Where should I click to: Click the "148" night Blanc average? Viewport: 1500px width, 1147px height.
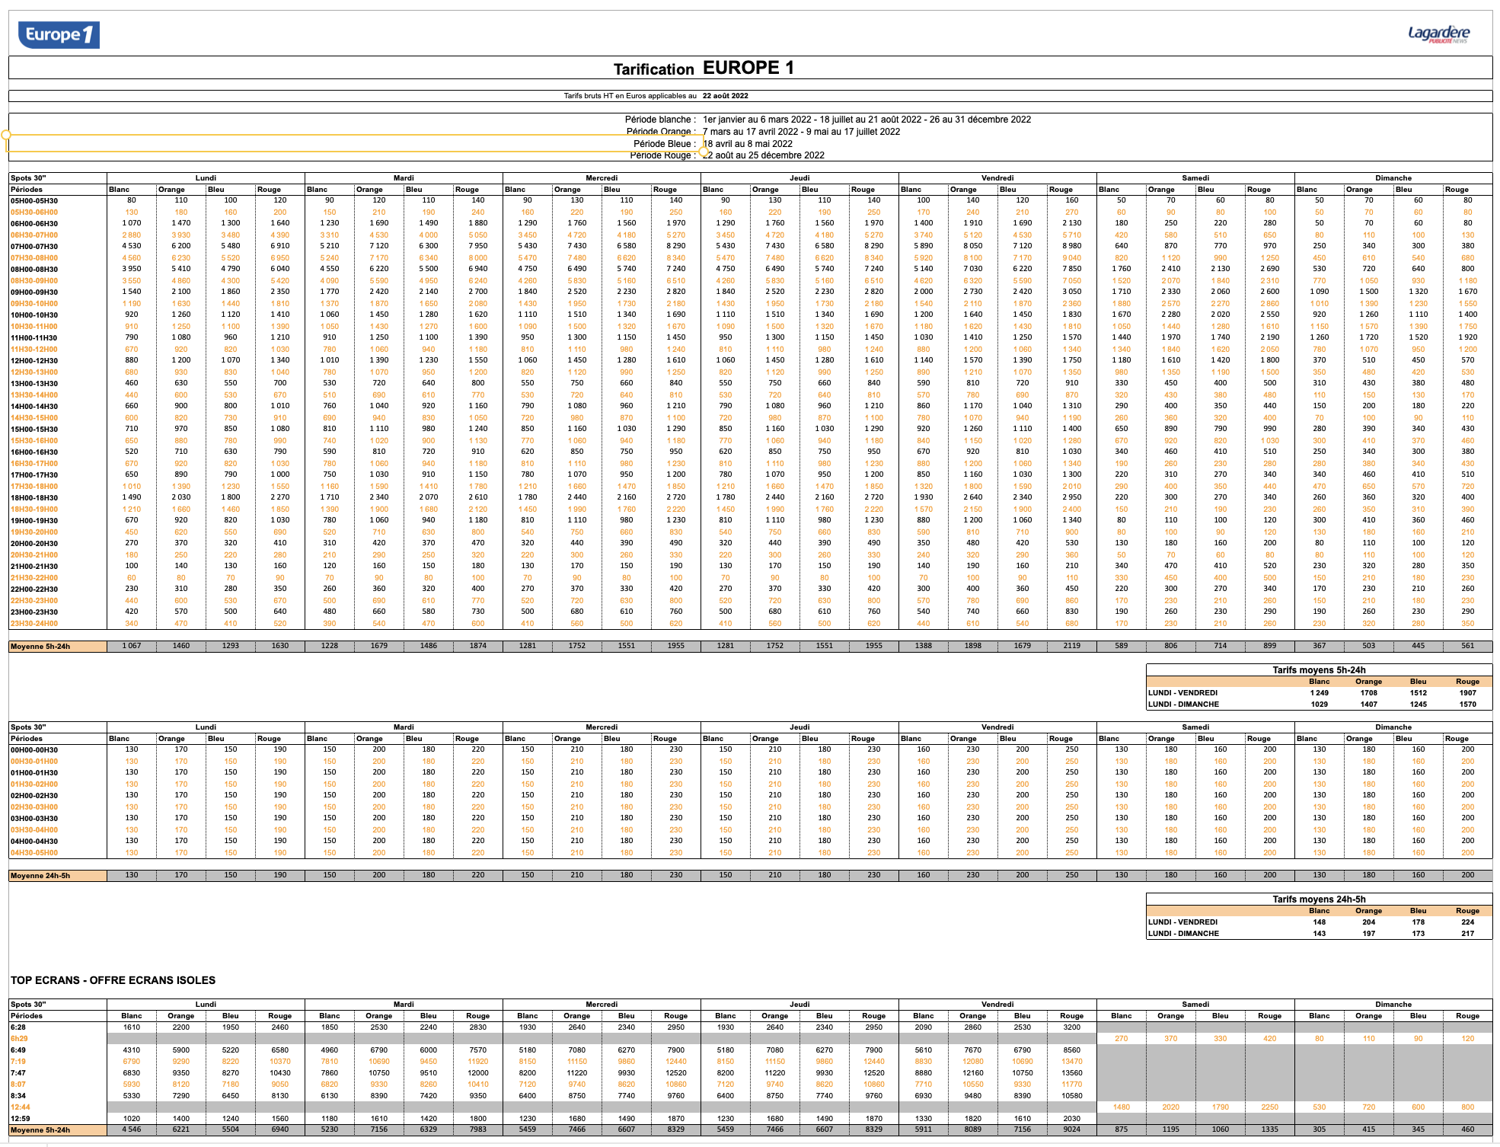coord(1320,922)
